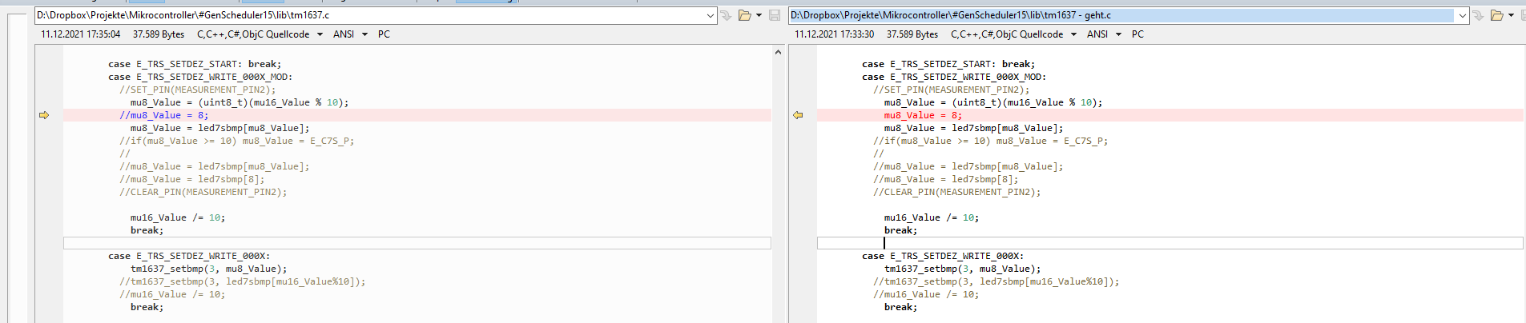Click 'mu8_Value = (uint8_t)(mu16_Value % 10);' on left
1526x323 pixels.
240,102
